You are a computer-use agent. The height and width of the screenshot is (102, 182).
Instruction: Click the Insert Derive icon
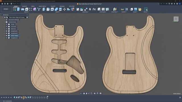pos(131,9)
